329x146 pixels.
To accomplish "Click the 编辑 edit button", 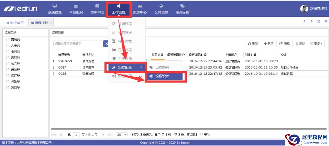I will pos(285,44).
